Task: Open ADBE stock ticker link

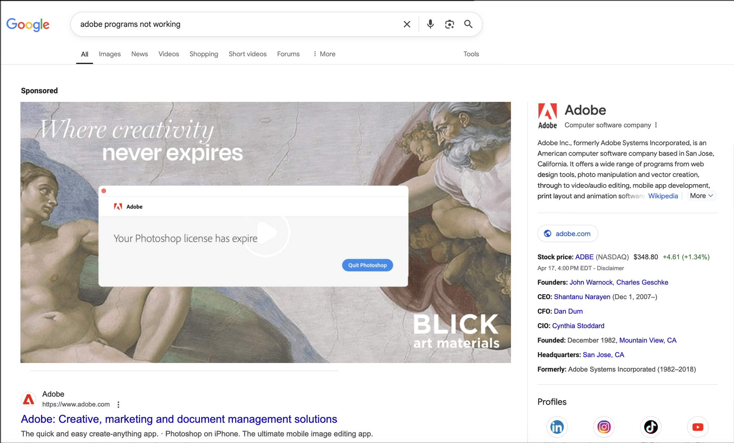Action: 584,257
